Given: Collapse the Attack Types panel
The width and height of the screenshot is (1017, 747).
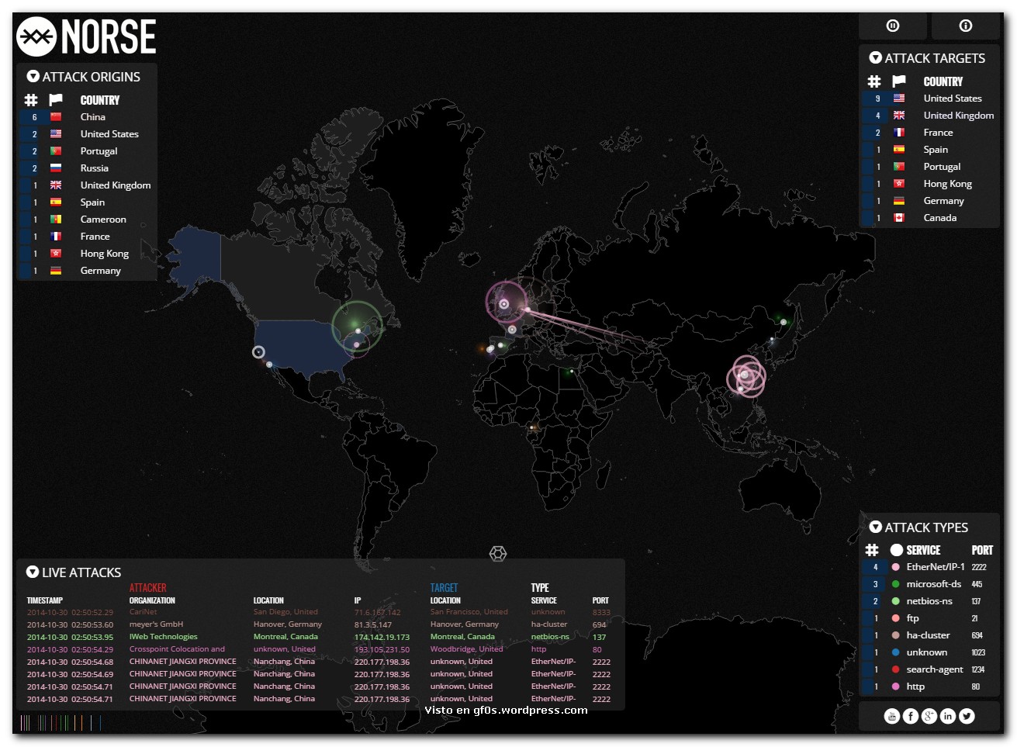Looking at the screenshot, I should click(875, 527).
